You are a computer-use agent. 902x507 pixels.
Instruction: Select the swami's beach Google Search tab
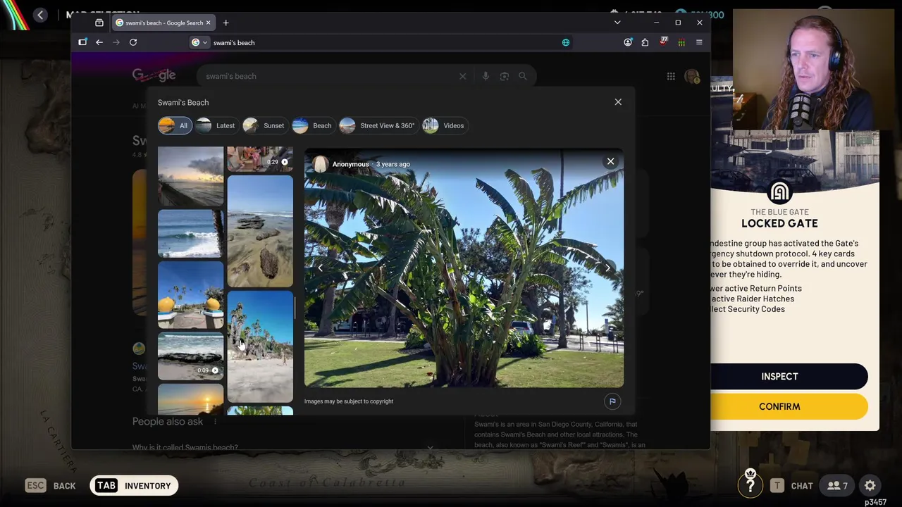(163, 23)
